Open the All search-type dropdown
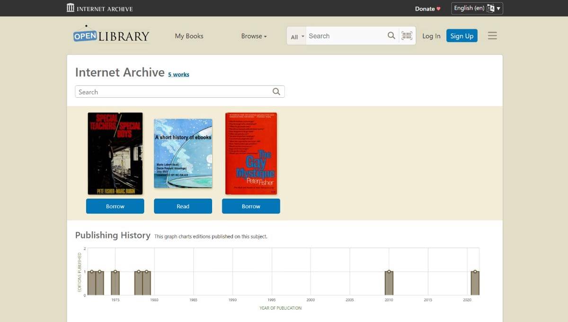This screenshot has width=568, height=322. (297, 37)
